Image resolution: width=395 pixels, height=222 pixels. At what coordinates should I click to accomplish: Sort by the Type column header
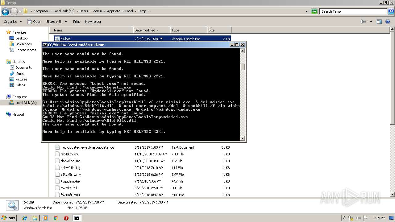coord(189,30)
